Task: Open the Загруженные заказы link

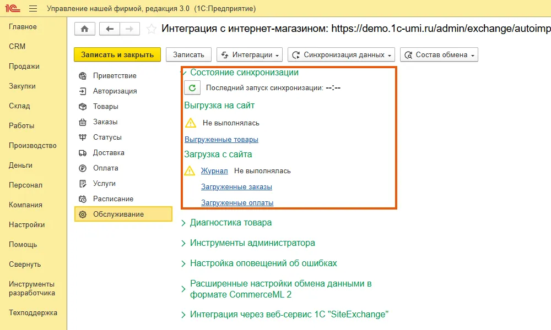Action: pyautogui.click(x=236, y=187)
